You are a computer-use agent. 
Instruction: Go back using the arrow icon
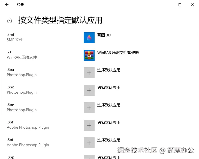[x=7, y=5]
